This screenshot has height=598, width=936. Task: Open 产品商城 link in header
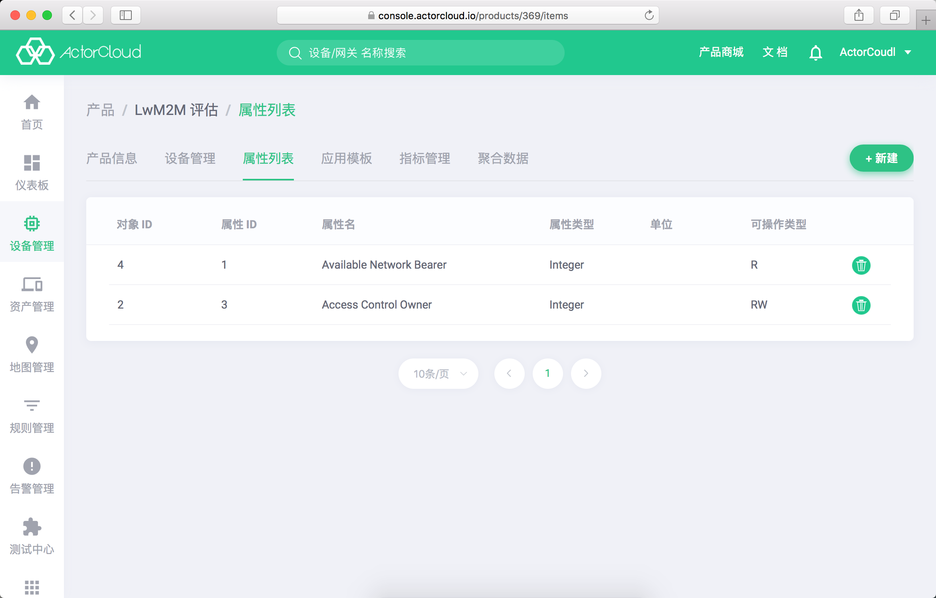[x=721, y=52]
